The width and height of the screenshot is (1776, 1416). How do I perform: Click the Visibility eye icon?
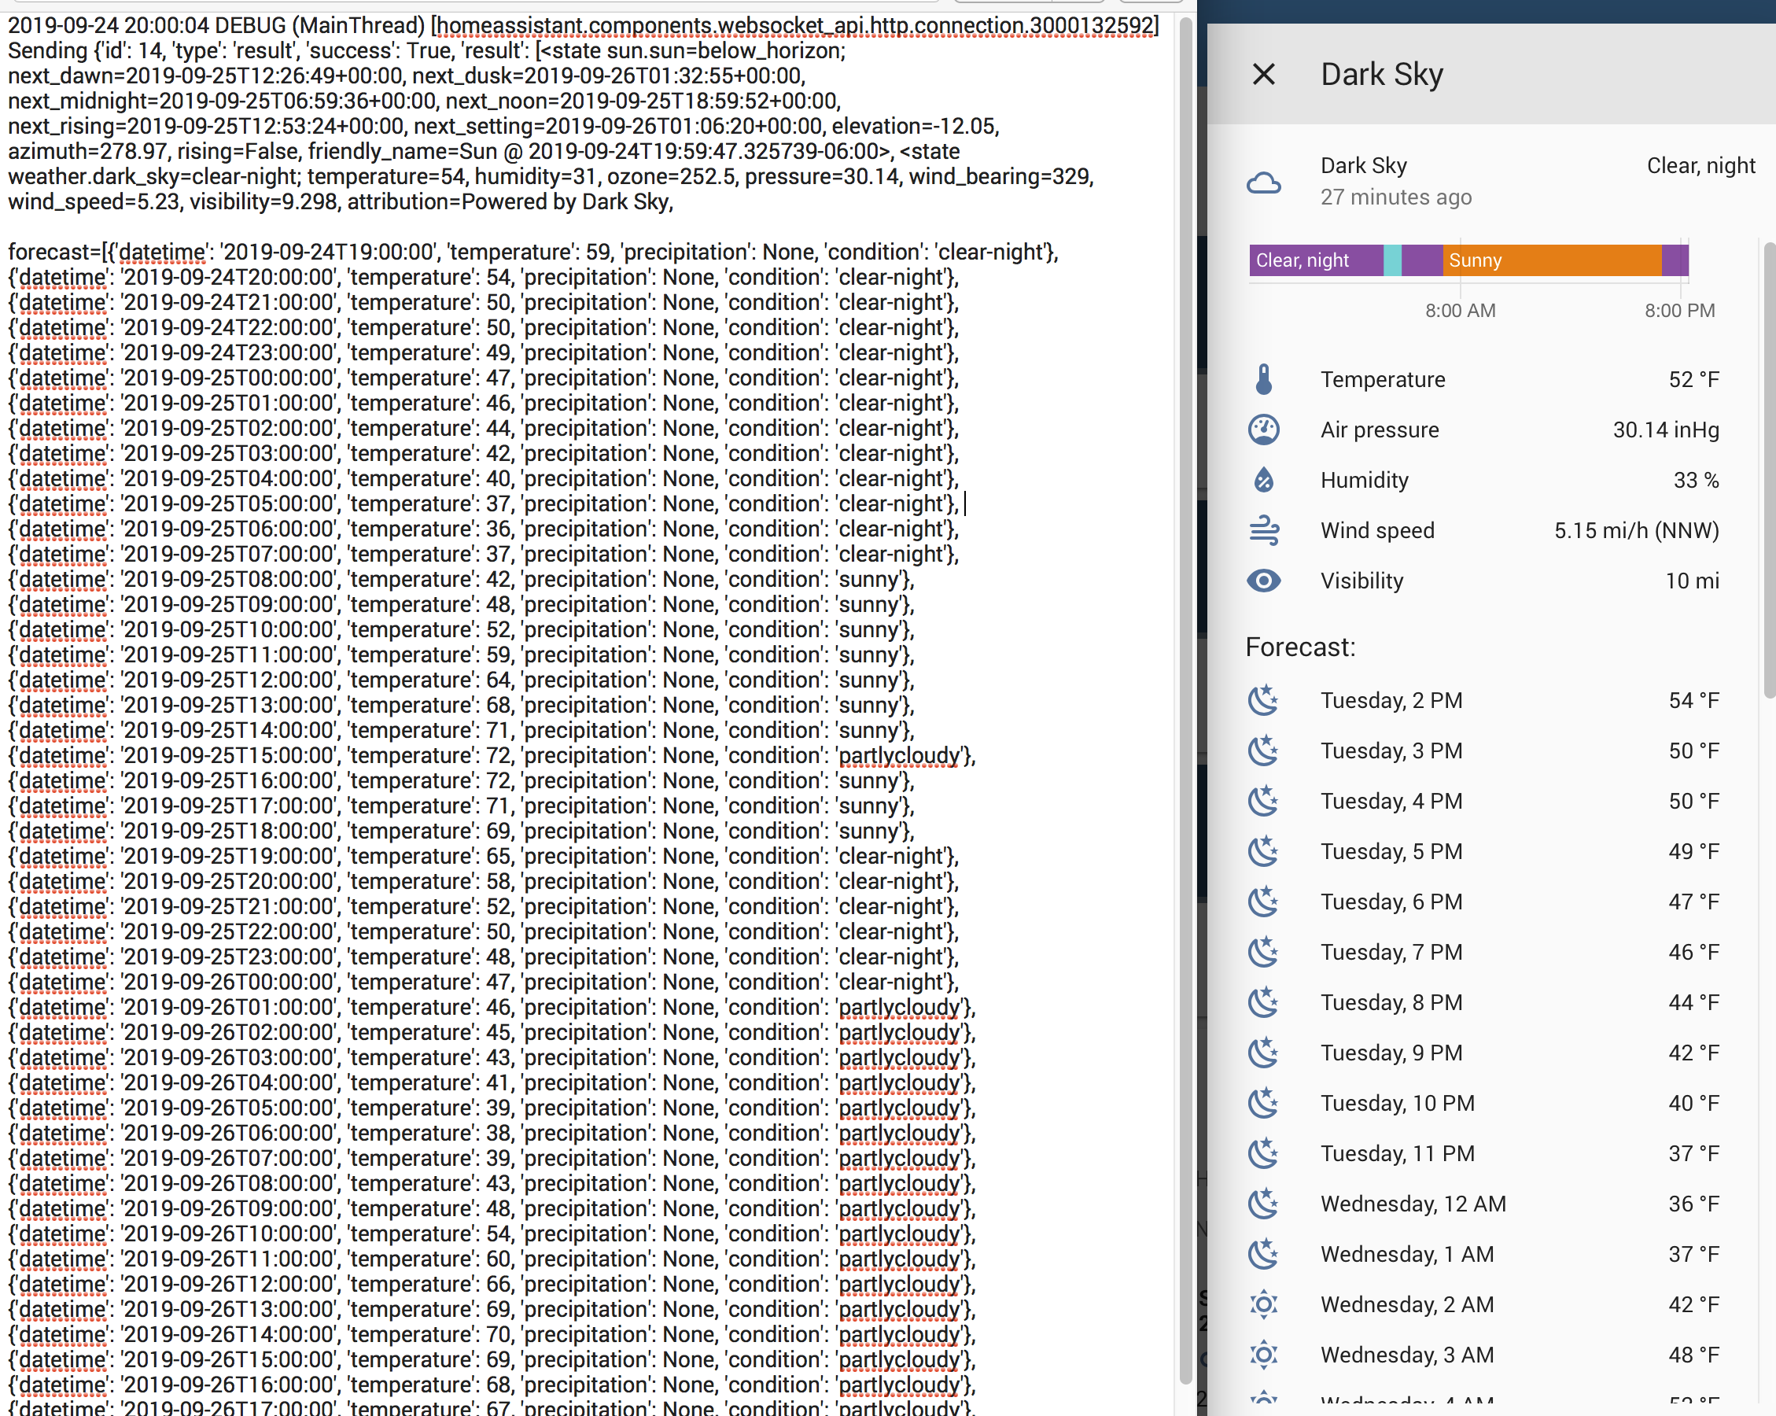point(1263,581)
